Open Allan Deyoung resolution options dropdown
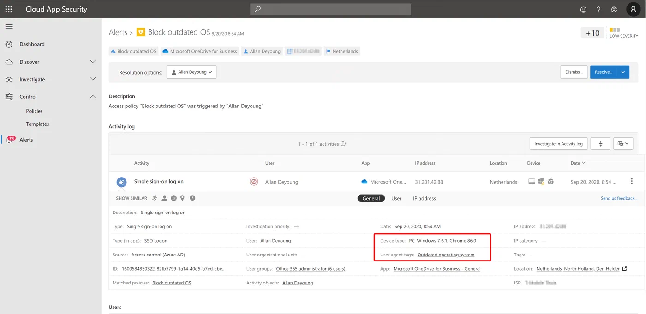Screen dimensions: 646x314 [x=191, y=72]
